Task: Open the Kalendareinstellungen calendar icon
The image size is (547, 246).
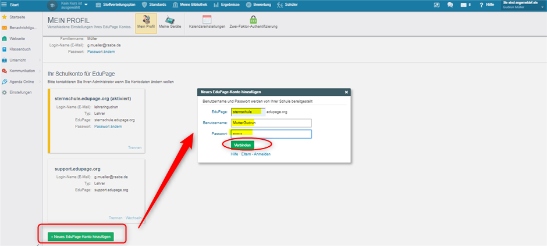Action: (x=207, y=20)
